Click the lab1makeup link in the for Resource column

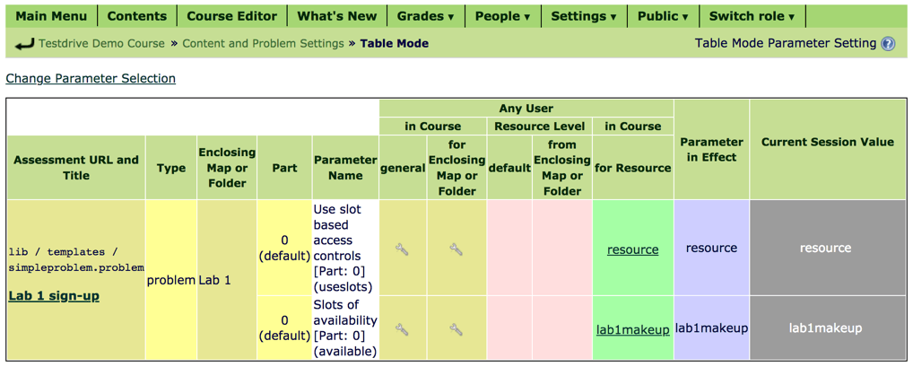[x=633, y=329]
